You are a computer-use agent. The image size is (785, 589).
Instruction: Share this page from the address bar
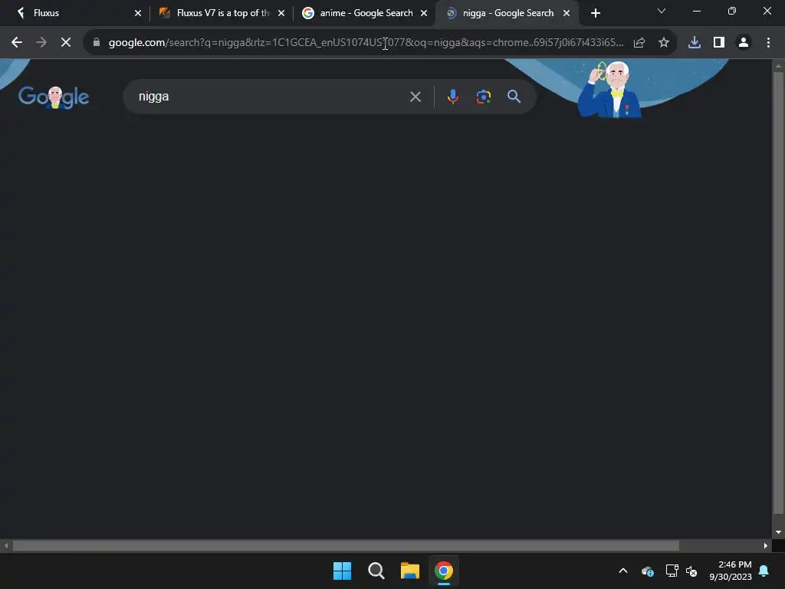(639, 43)
